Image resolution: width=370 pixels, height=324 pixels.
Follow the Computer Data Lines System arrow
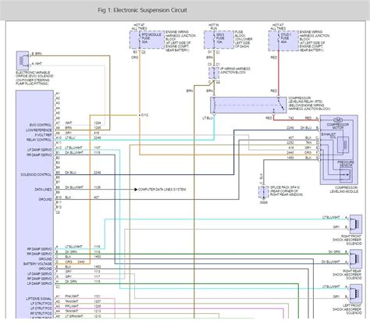coord(136,190)
